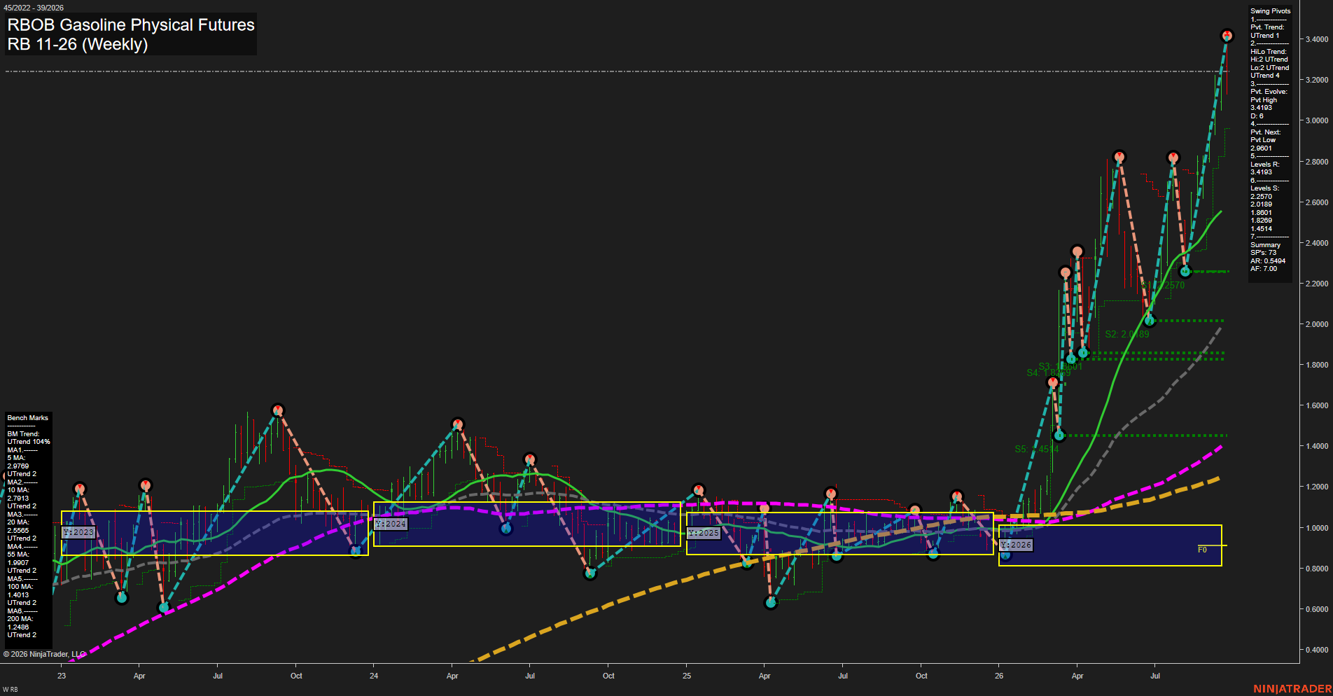
Task: Click the S2: 2.0189 support label on chart
Action: tap(1127, 334)
